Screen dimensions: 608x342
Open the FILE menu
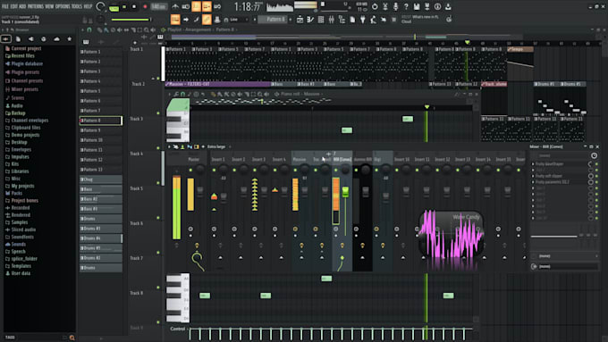[5, 6]
